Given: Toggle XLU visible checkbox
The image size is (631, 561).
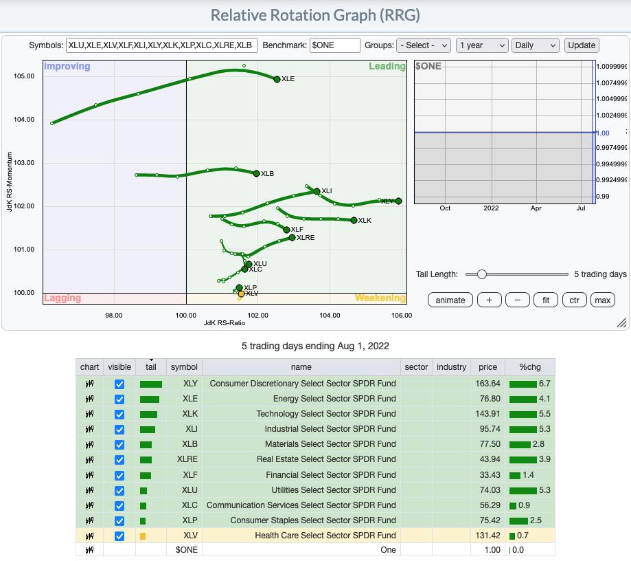Looking at the screenshot, I should tap(119, 490).
